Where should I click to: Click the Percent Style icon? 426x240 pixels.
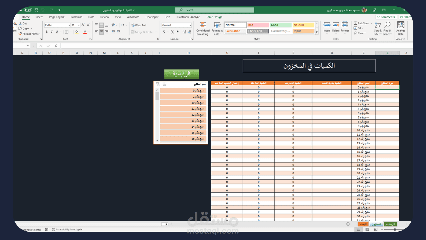click(172, 32)
